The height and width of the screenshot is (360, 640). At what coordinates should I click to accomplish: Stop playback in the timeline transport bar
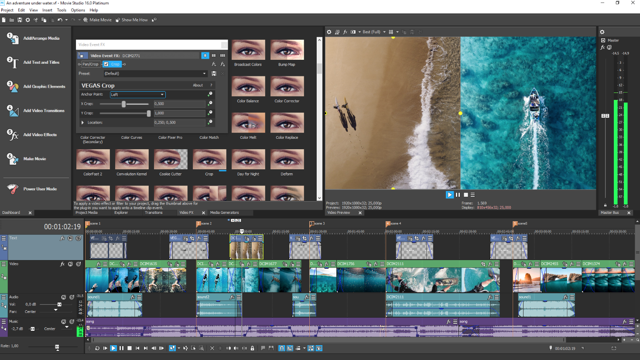[x=130, y=348]
